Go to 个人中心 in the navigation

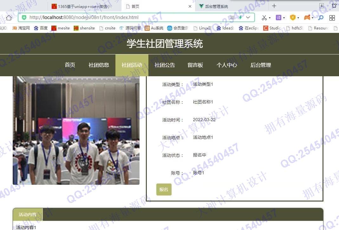pos(227,65)
